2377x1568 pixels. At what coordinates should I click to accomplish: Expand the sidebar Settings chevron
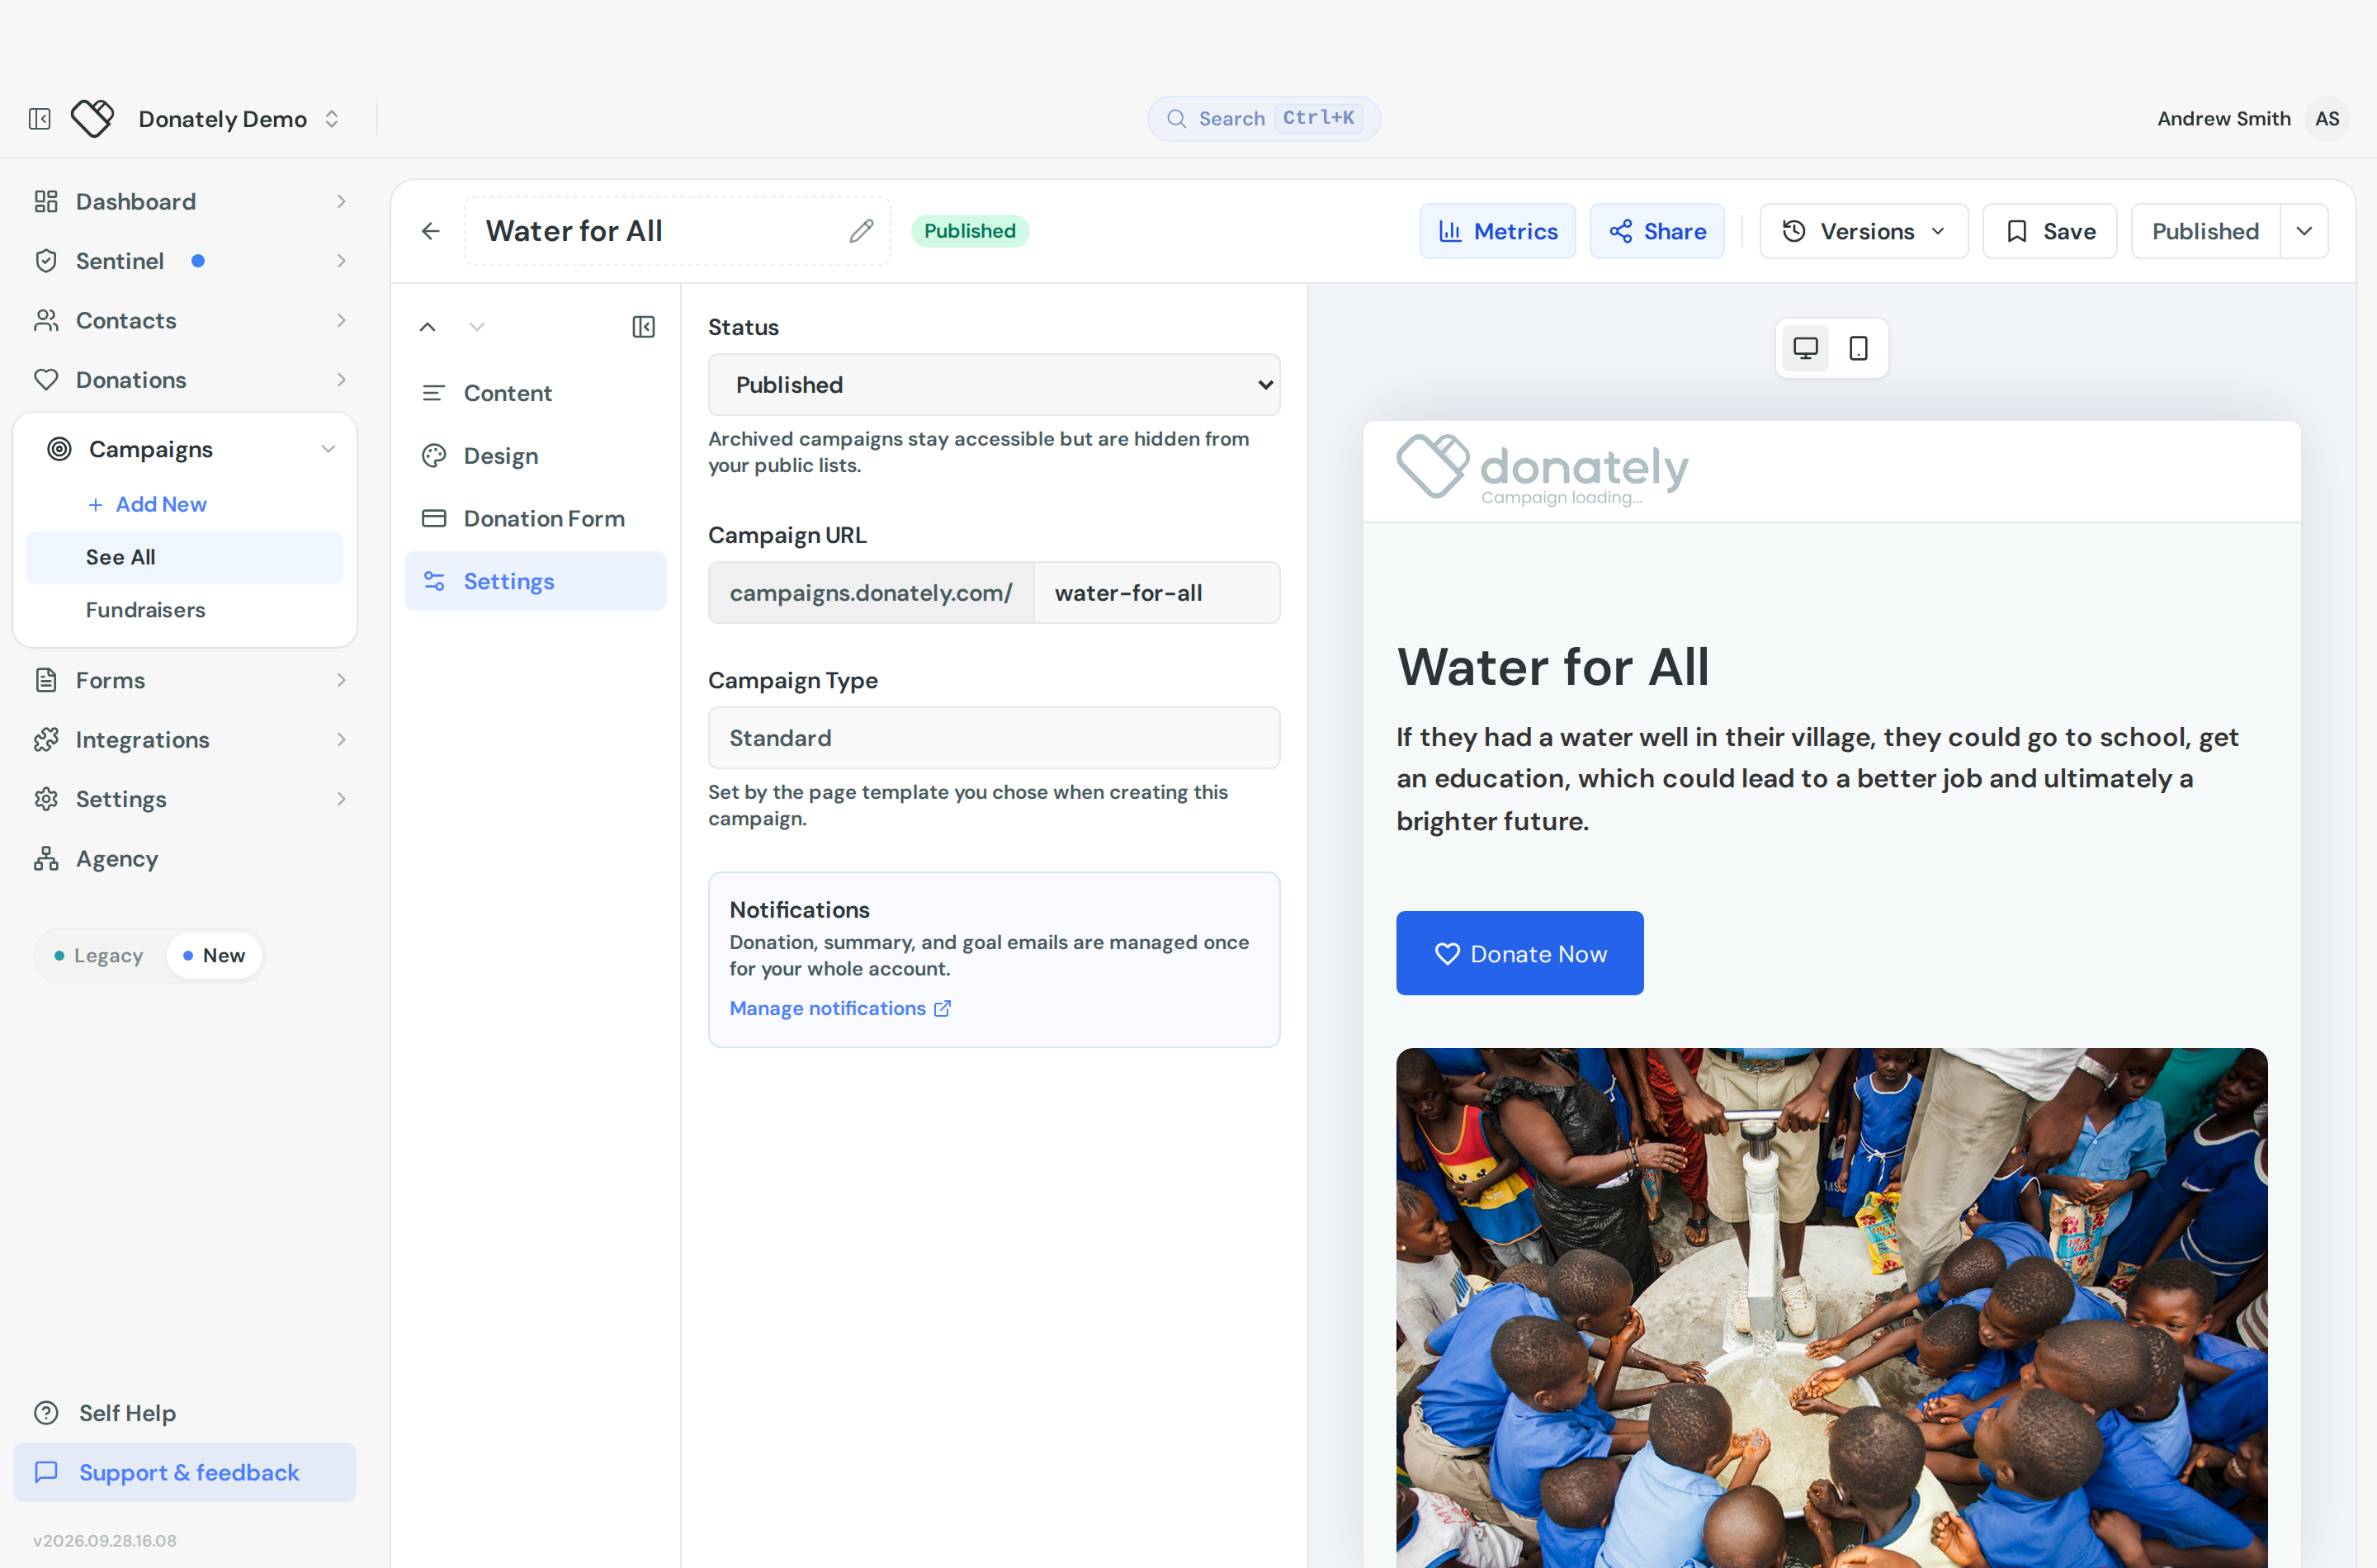point(341,799)
